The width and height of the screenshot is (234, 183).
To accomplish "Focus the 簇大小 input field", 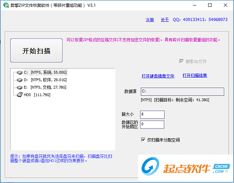I will click(152, 114).
